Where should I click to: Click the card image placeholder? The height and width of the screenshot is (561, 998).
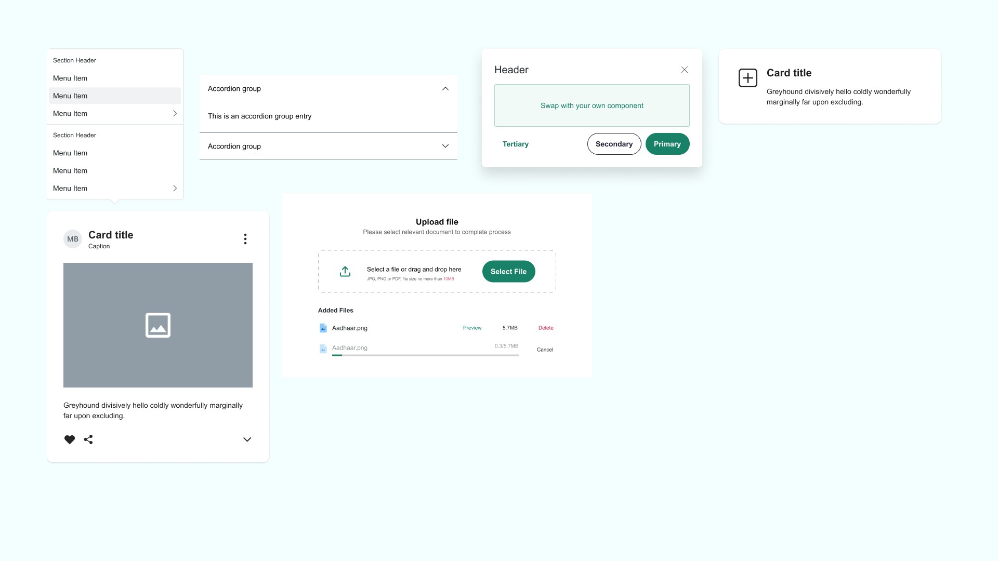coord(158,325)
